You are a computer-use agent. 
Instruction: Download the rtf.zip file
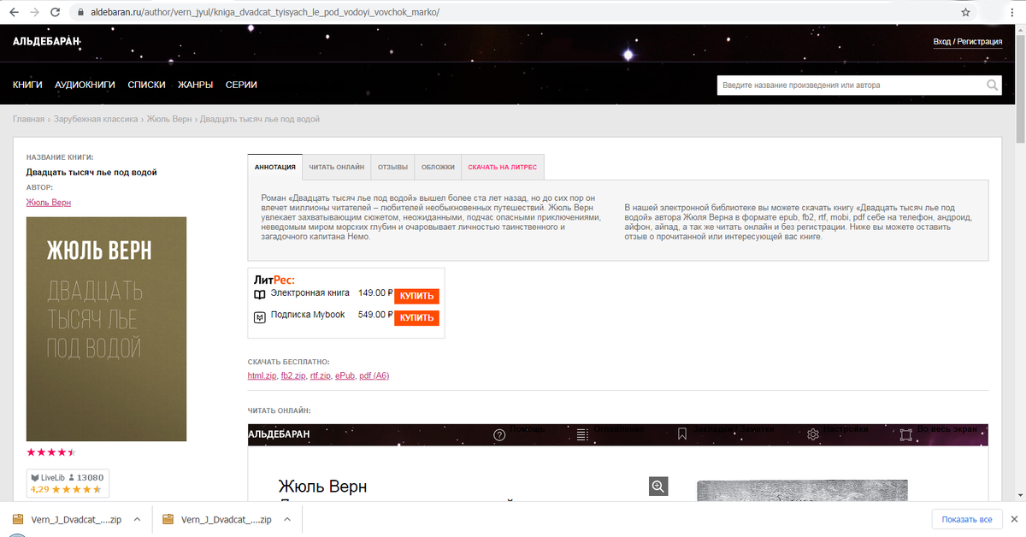(320, 375)
